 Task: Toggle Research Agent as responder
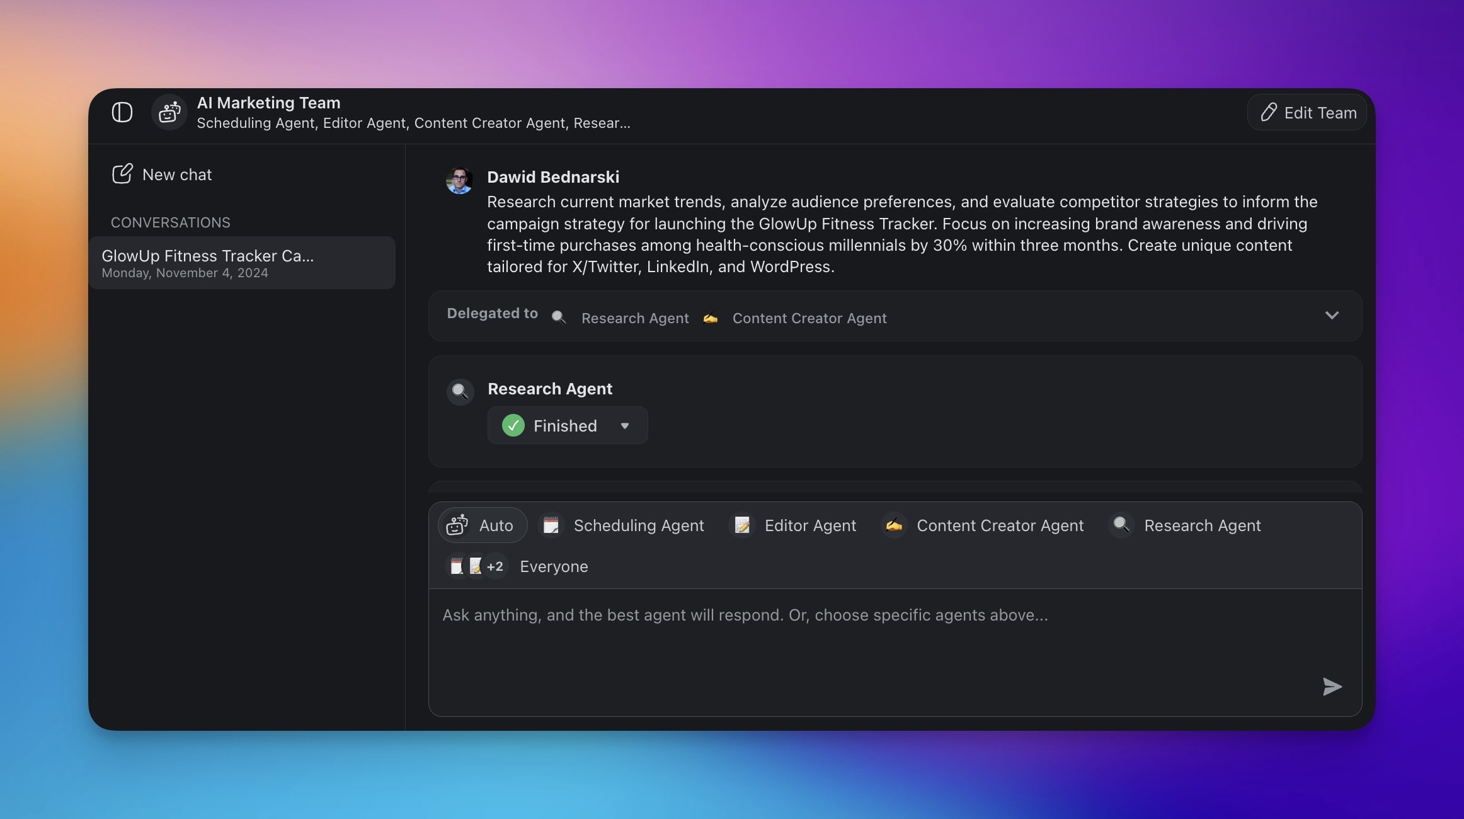point(1202,525)
